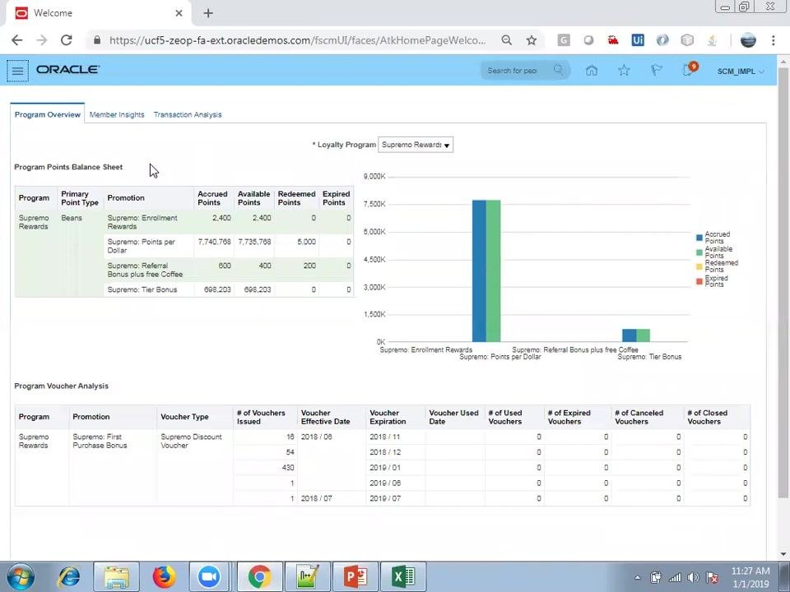Switch to Transaction Analysis tab
Viewport: 790px width, 592px height.
click(x=188, y=115)
